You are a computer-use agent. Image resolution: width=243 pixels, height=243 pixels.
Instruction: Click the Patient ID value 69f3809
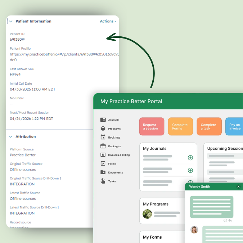[17, 39]
